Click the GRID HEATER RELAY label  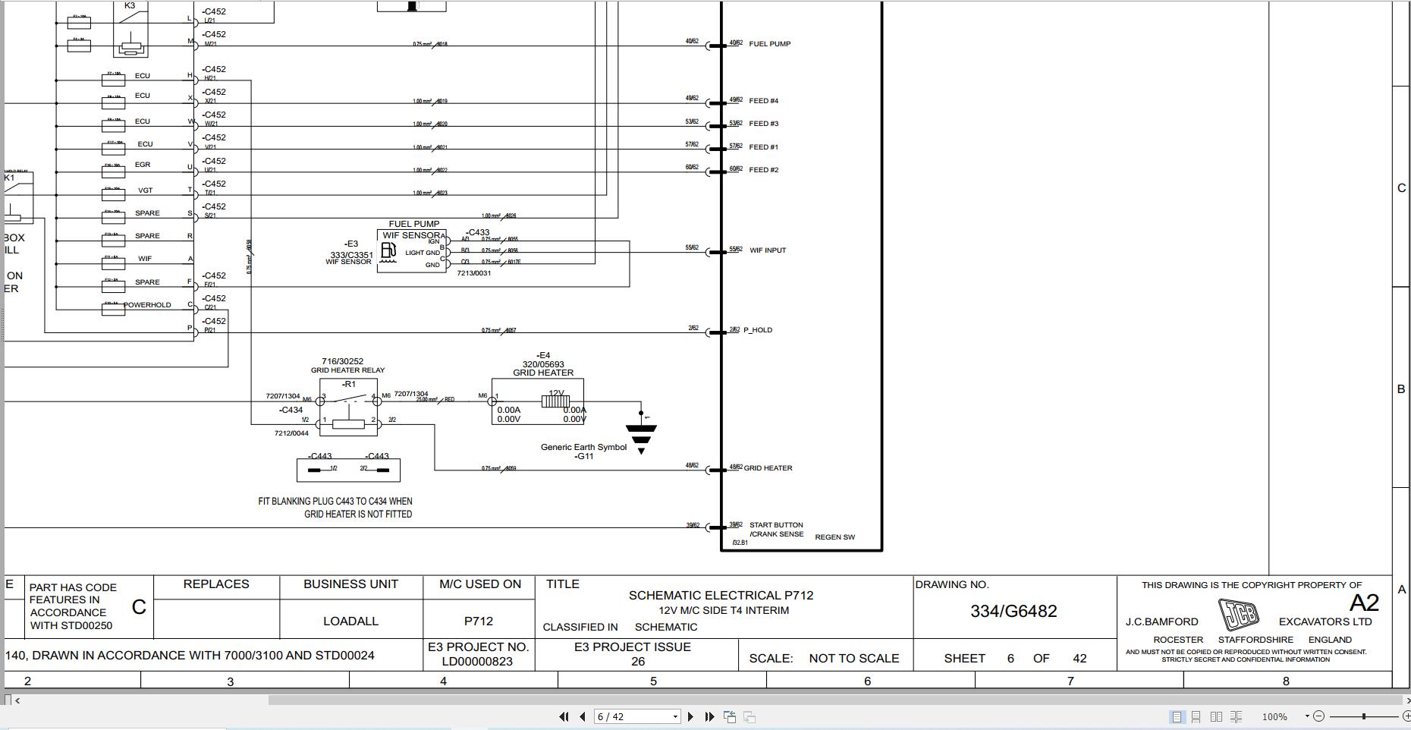click(347, 370)
